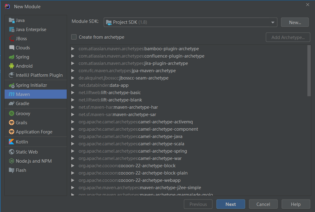The height and width of the screenshot is (212, 315).
Task: Click the Grails icon
Action: click(x=12, y=122)
